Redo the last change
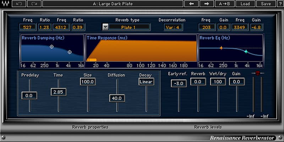Image resolution: width=284 pixels, height=142 pixels. pyautogui.click(x=34, y=4)
